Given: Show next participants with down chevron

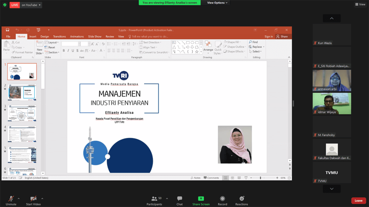Looking at the screenshot, I should pos(332,189).
